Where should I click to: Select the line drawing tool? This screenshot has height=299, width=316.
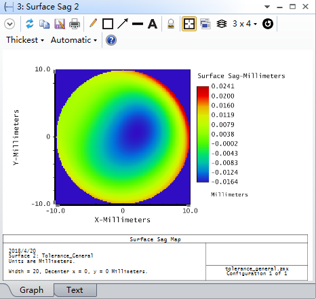click(x=138, y=24)
